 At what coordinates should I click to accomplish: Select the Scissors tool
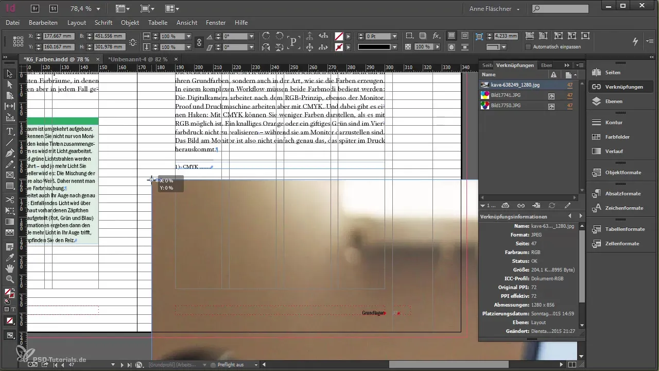pos(9,199)
